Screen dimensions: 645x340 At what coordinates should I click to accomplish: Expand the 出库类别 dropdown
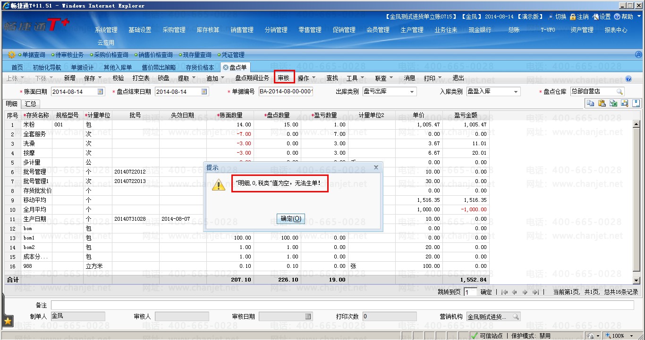tap(412, 92)
